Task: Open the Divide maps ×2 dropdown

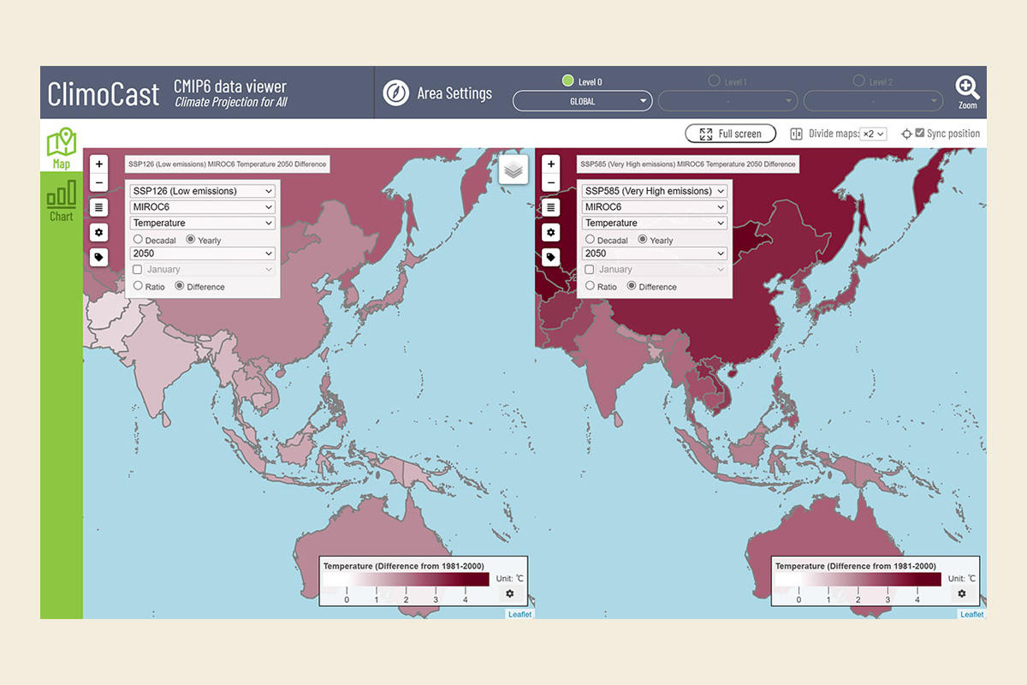Action: (873, 134)
